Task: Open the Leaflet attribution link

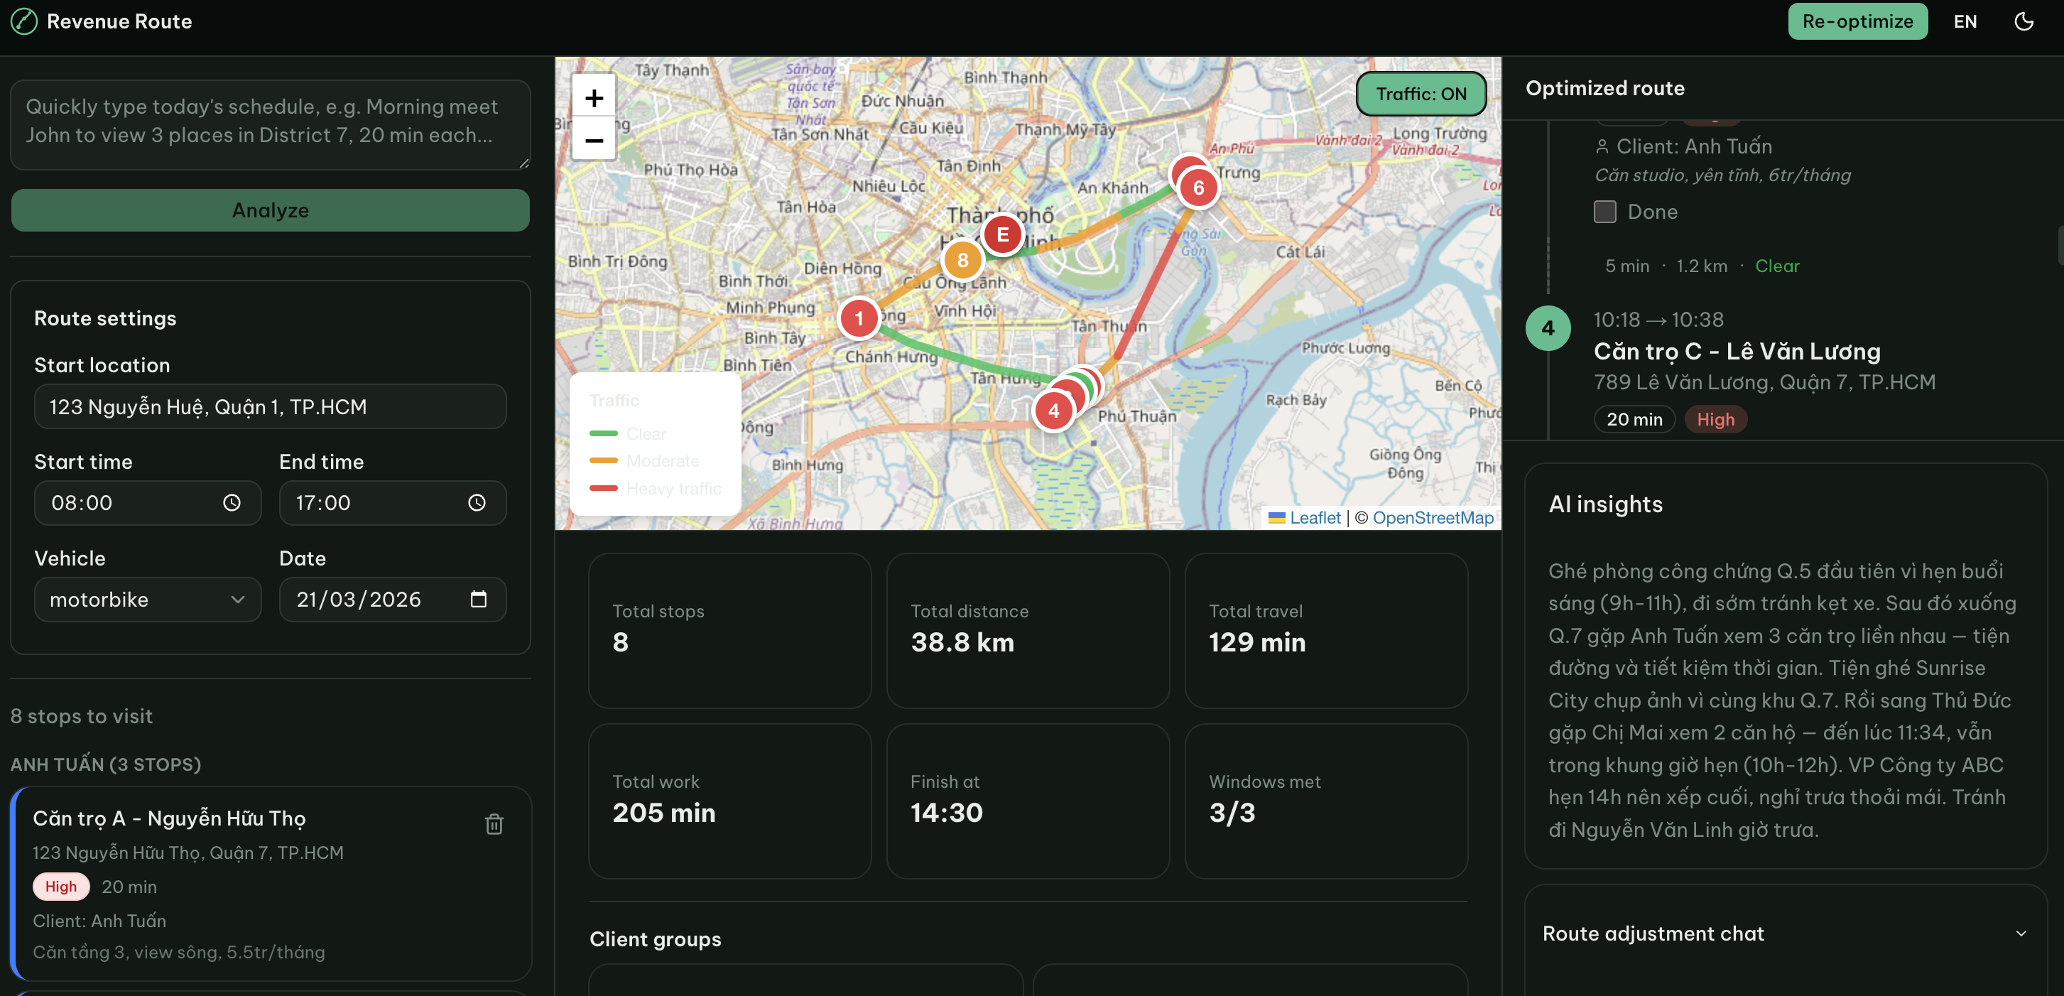Action: tap(1314, 518)
